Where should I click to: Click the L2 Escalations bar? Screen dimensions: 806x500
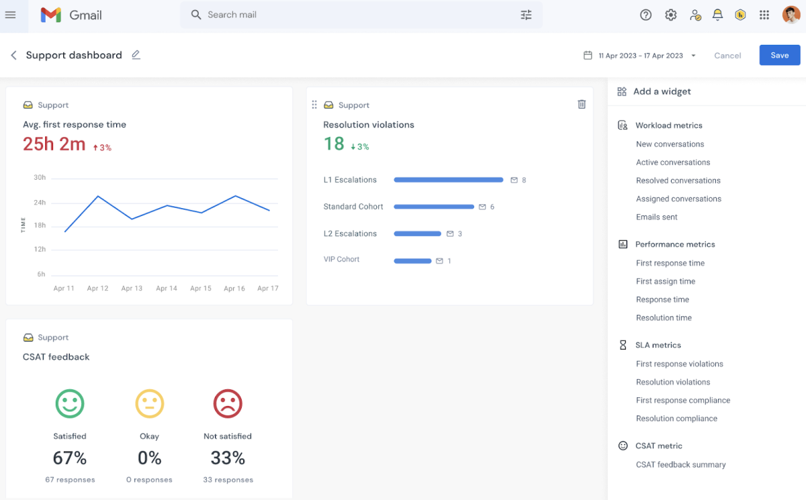pyautogui.click(x=417, y=234)
